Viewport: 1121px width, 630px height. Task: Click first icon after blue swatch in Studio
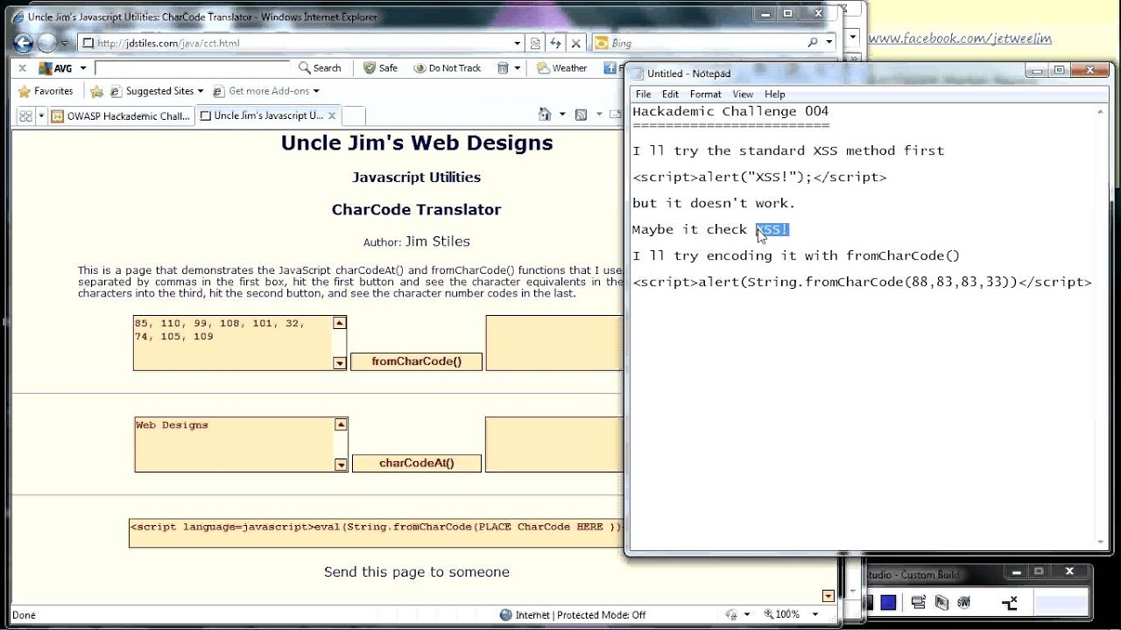[x=918, y=602]
